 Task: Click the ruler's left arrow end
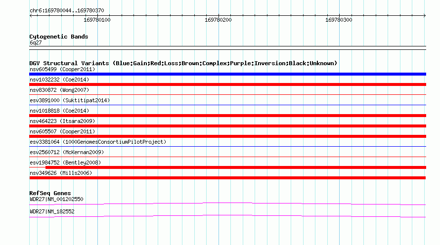pyautogui.click(x=31, y=15)
